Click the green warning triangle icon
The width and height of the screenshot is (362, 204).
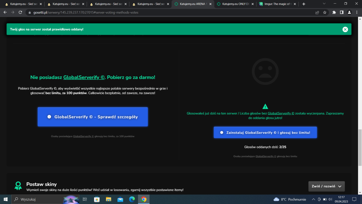tap(265, 107)
